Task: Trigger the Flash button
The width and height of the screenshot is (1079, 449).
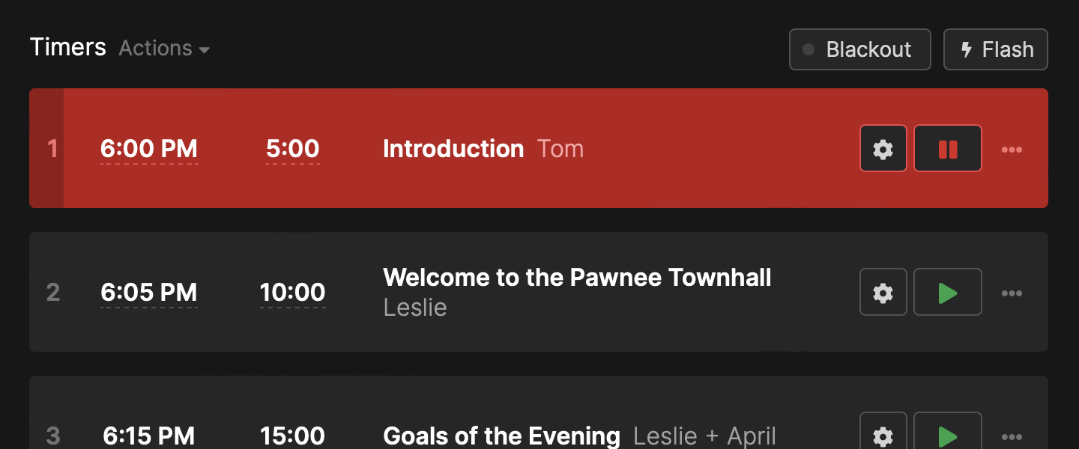Action: [995, 49]
